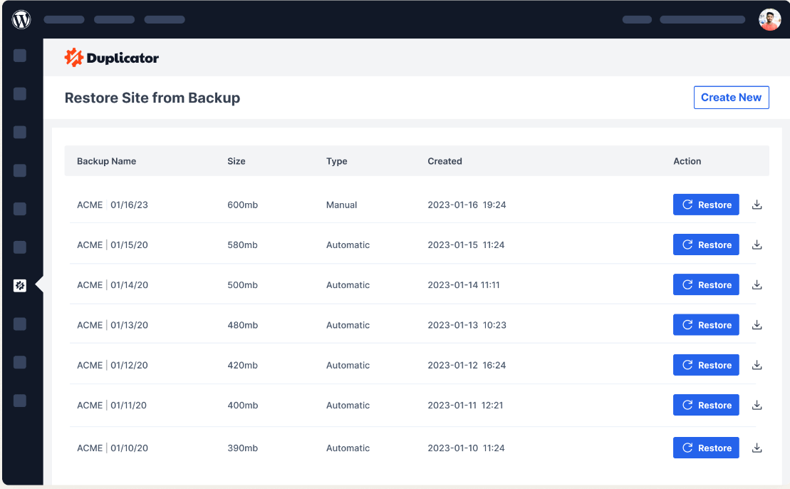Open the user profile avatar top right

tap(769, 19)
